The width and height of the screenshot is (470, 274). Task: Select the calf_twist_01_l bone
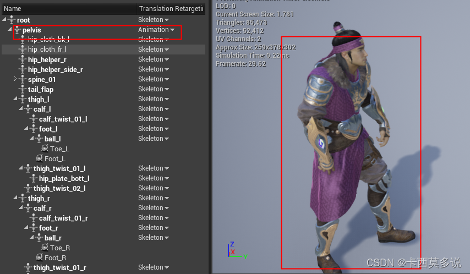click(x=63, y=119)
